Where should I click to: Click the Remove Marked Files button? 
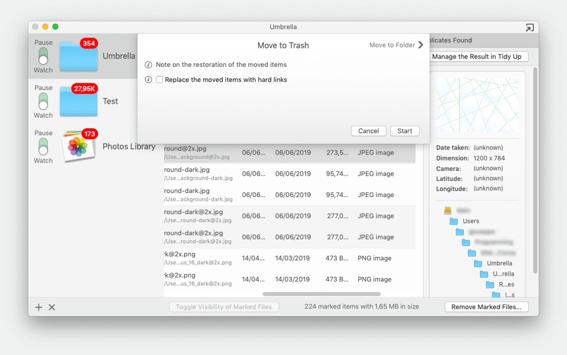pos(486,307)
